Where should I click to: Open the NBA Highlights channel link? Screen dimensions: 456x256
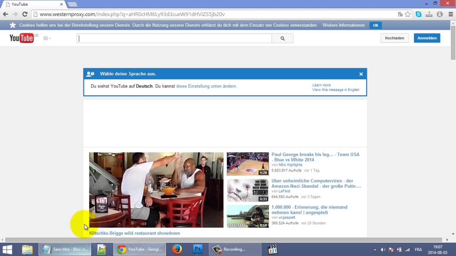point(290,165)
